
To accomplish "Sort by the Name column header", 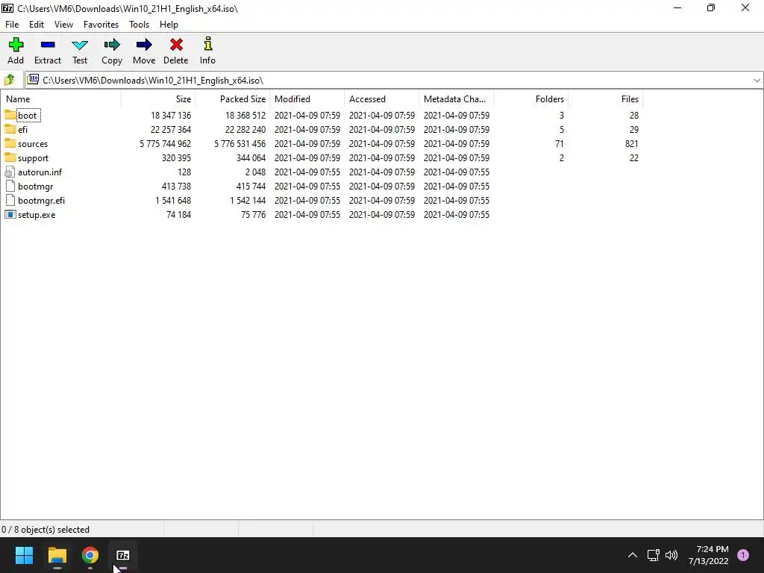I will click(60, 99).
